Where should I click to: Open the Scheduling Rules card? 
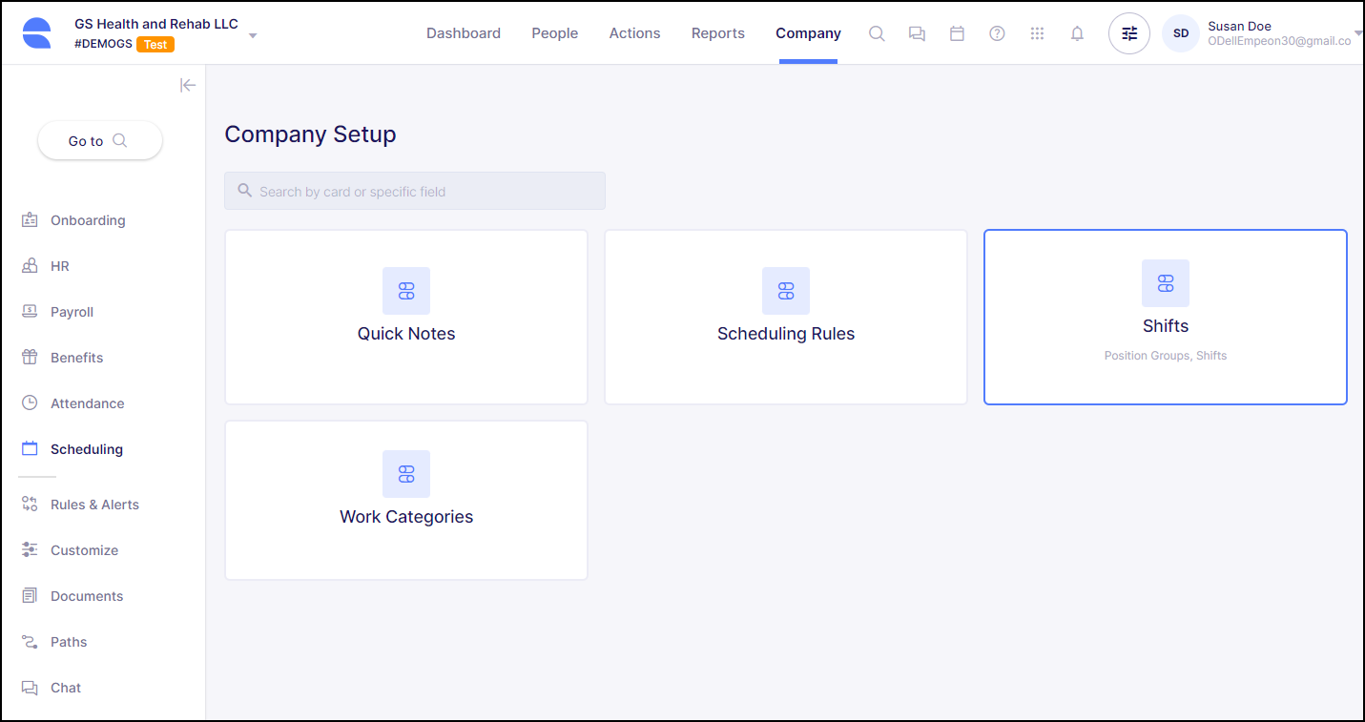[x=785, y=317]
